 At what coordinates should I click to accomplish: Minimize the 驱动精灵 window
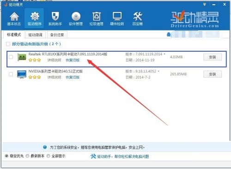coord(214,5)
